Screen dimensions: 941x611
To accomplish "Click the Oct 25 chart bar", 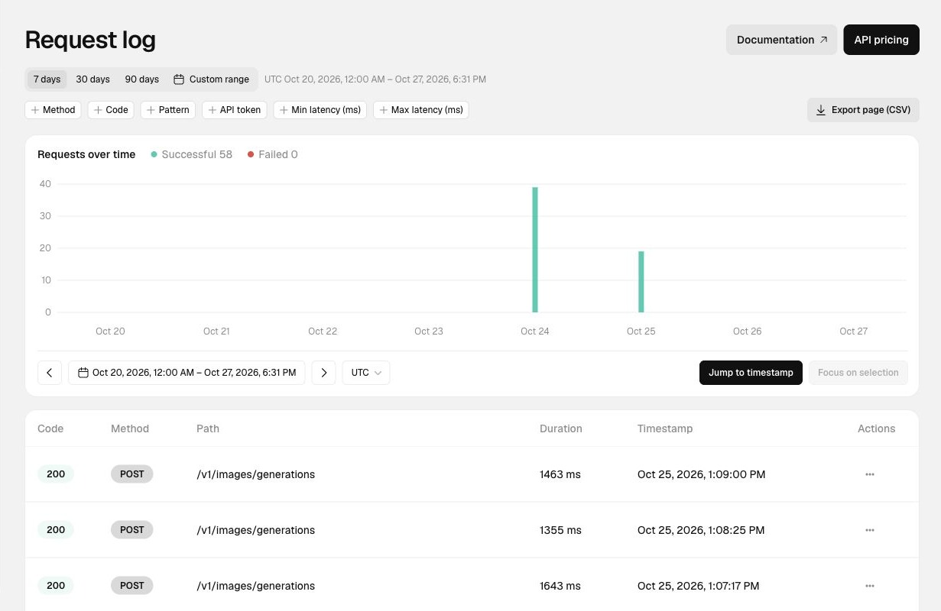I will [x=641, y=282].
